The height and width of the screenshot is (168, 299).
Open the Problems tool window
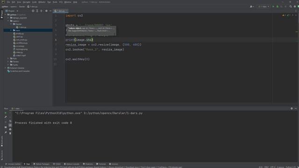(x=88, y=164)
